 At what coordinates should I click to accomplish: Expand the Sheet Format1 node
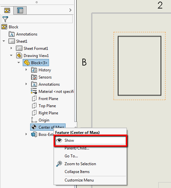11,48
